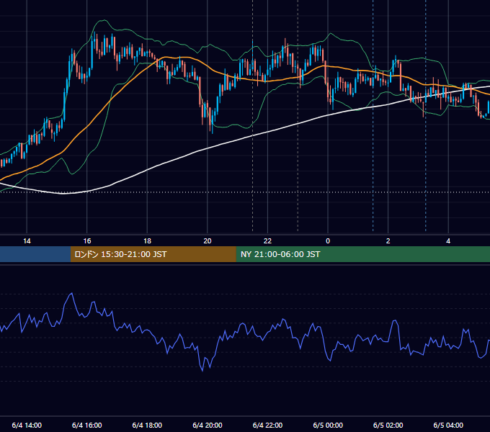This screenshot has width=490, height=432.
Task: Click the hour label 18 on the price chart axis
Action: coord(147,241)
